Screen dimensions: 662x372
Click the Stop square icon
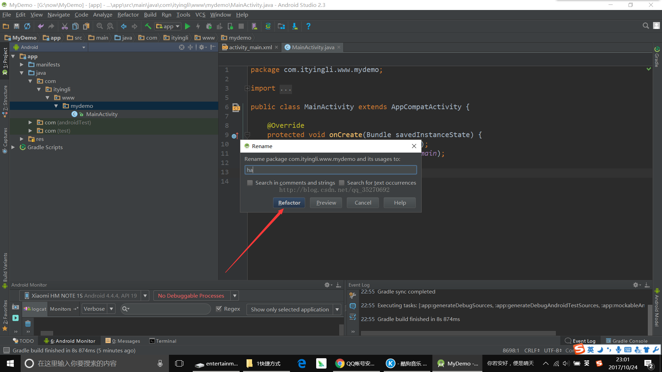tap(241, 26)
